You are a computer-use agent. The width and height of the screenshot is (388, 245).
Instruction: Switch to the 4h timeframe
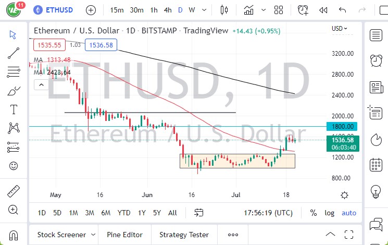(168, 10)
